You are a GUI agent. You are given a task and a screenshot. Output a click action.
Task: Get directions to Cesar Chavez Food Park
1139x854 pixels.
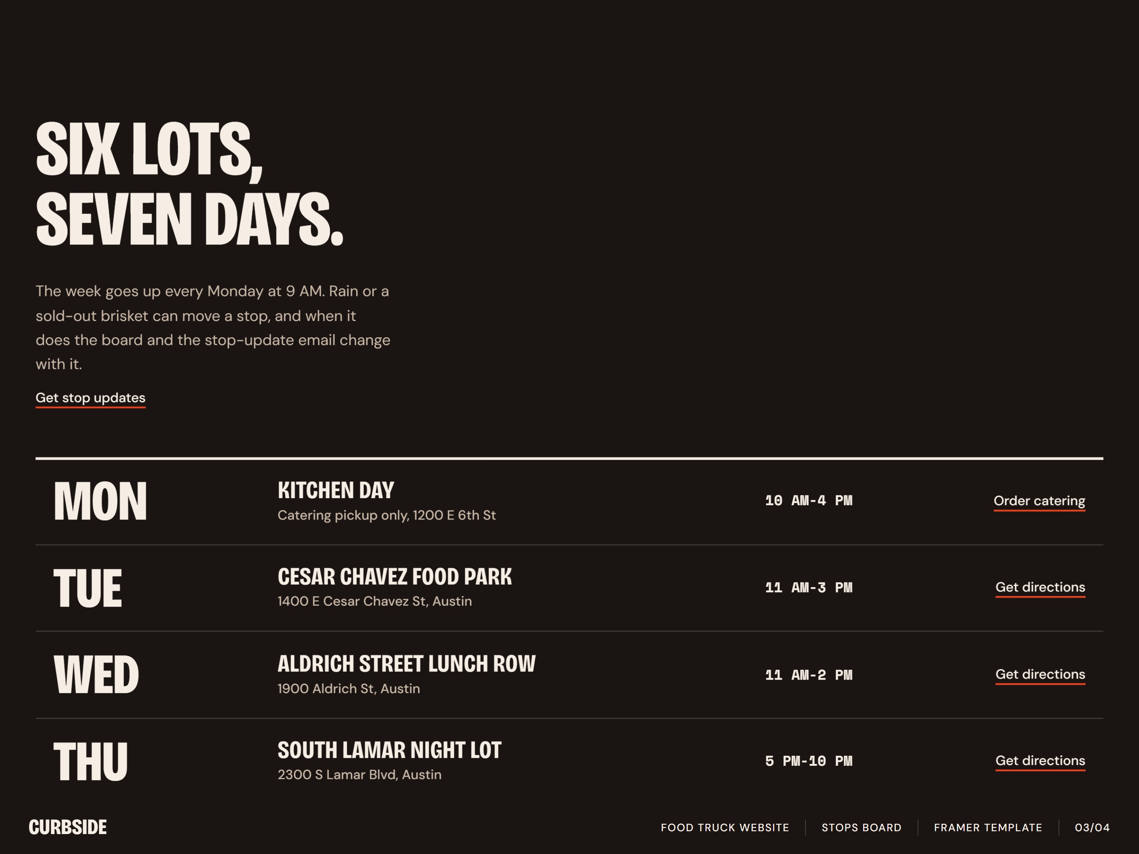pyautogui.click(x=1040, y=587)
